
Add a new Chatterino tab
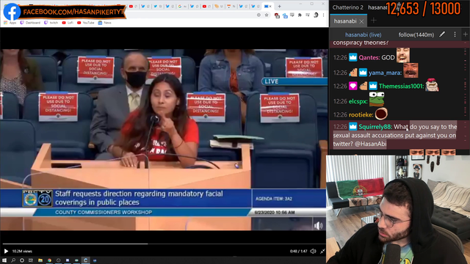[x=374, y=21]
